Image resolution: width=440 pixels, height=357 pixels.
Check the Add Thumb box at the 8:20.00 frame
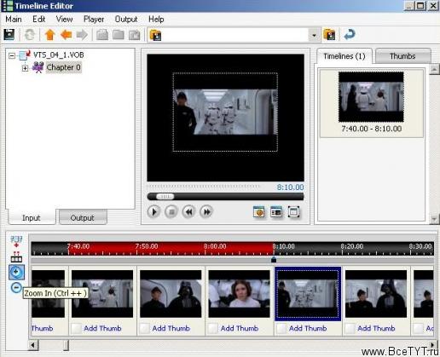point(350,328)
